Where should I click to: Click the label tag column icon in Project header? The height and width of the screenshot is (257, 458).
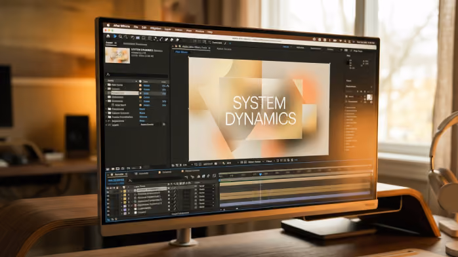coord(140,81)
